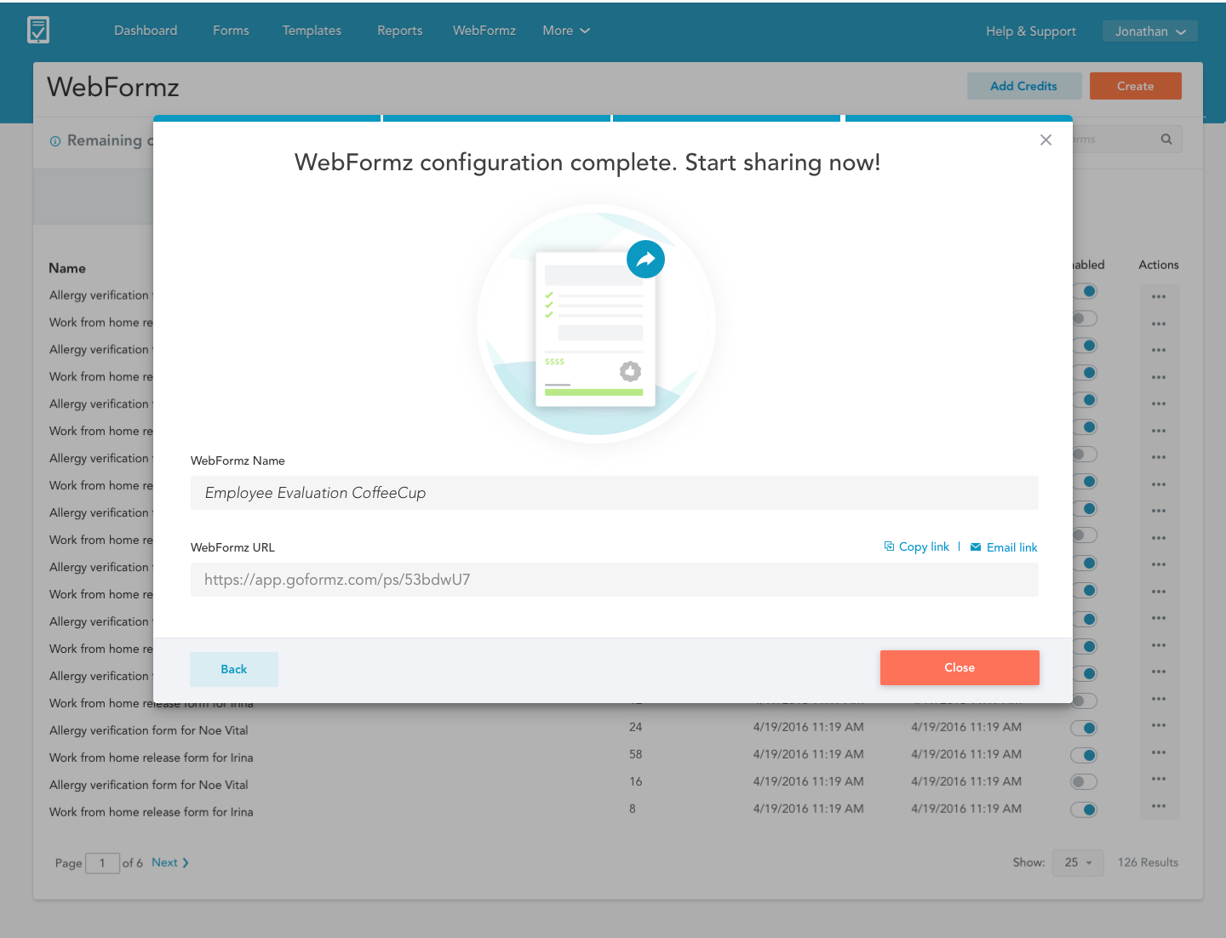
Task: Toggle the enabled switch in the bottom row
Action: [1084, 809]
